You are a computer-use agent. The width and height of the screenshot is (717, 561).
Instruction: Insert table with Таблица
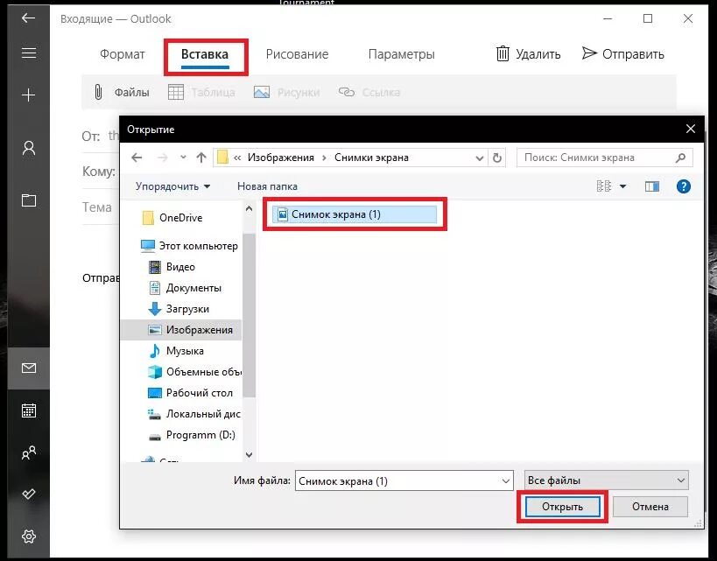click(x=201, y=93)
